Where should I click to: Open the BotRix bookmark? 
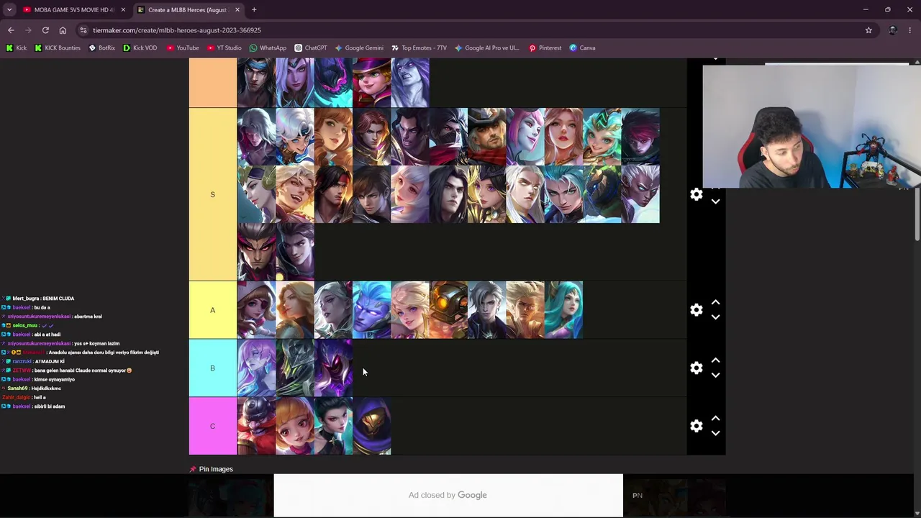[x=101, y=48]
